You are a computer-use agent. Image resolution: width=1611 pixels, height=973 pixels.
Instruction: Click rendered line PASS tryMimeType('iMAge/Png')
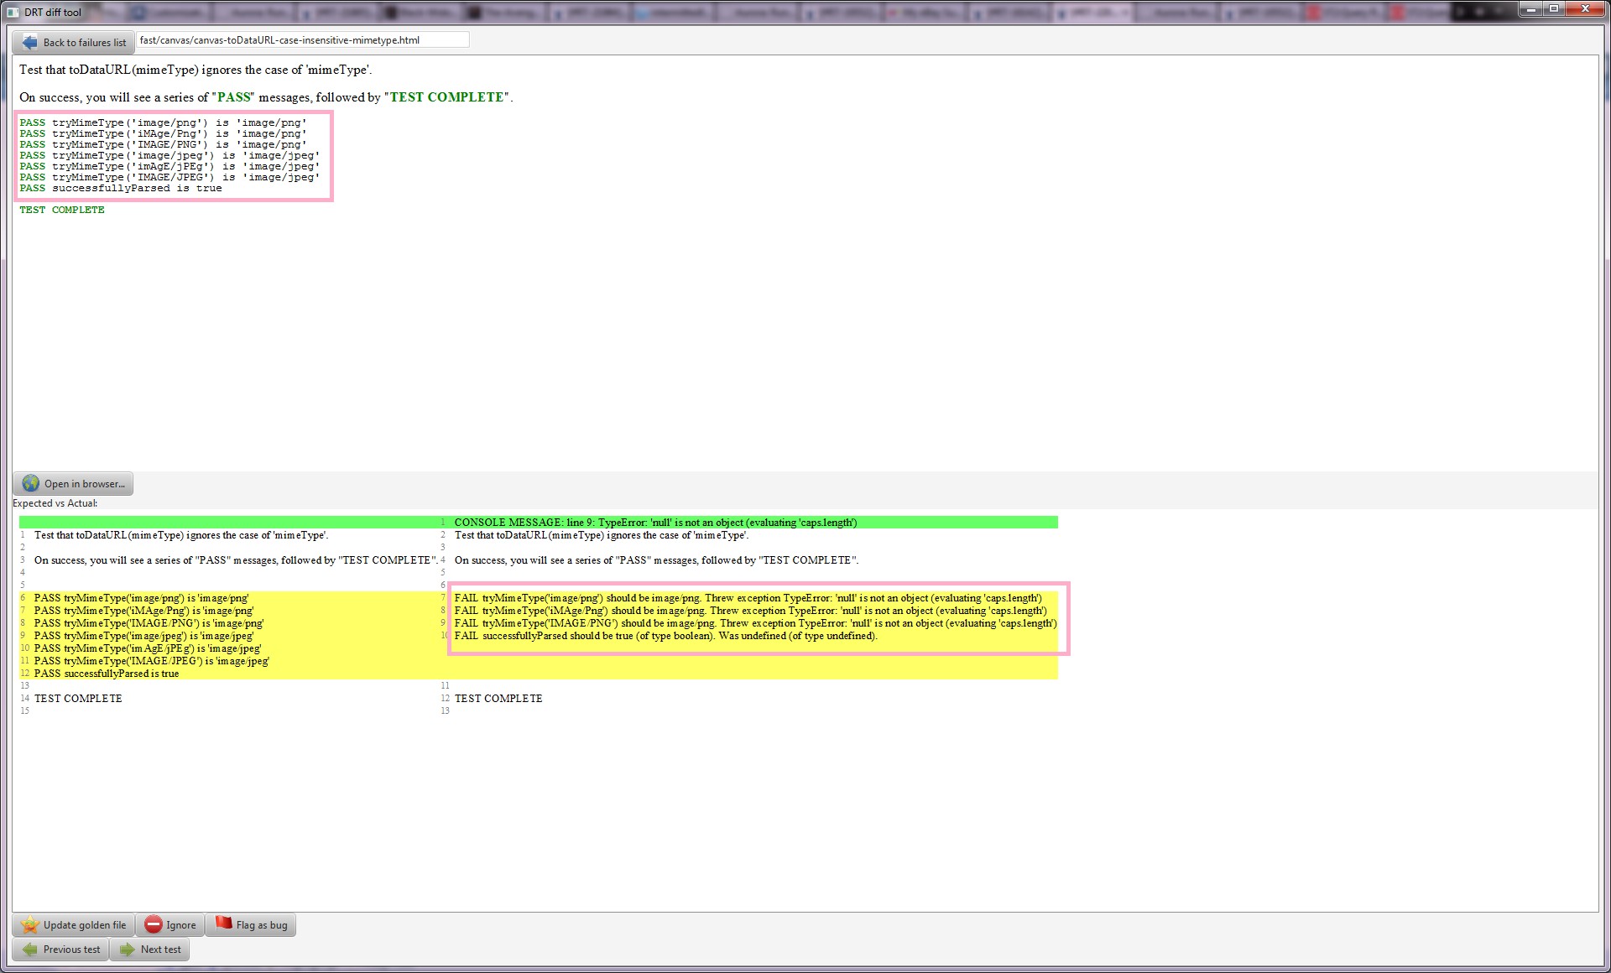point(163,133)
